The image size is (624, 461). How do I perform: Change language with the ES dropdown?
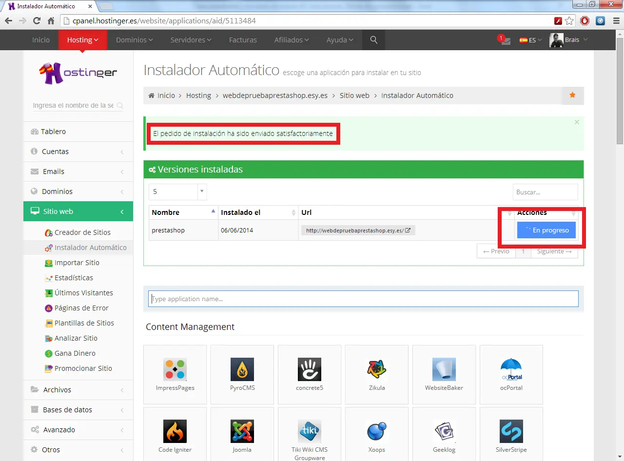[x=530, y=40]
